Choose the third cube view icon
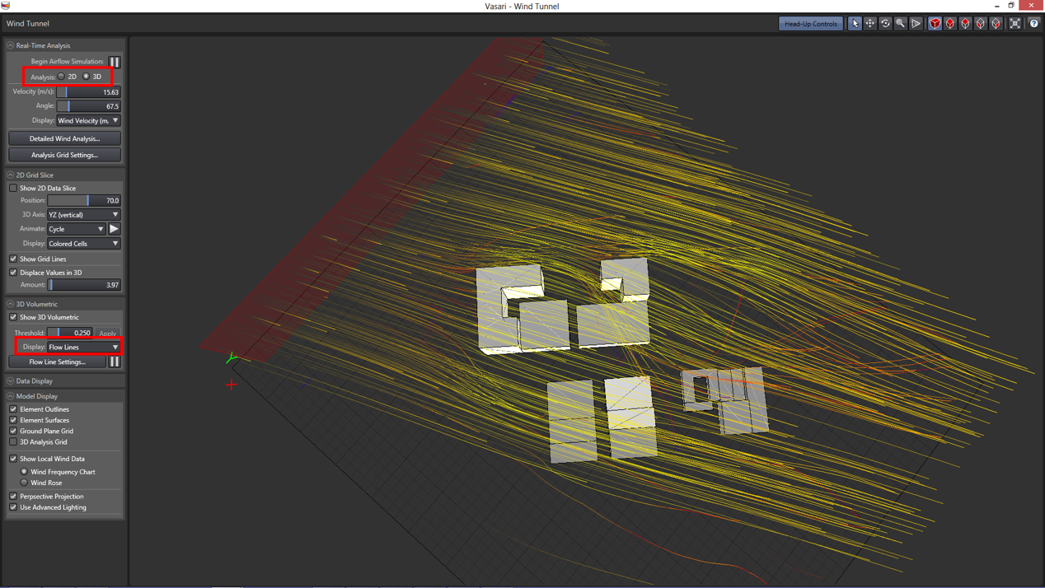 pyautogui.click(x=965, y=24)
